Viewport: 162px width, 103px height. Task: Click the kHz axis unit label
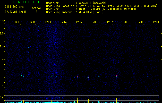[x=2, y=21]
